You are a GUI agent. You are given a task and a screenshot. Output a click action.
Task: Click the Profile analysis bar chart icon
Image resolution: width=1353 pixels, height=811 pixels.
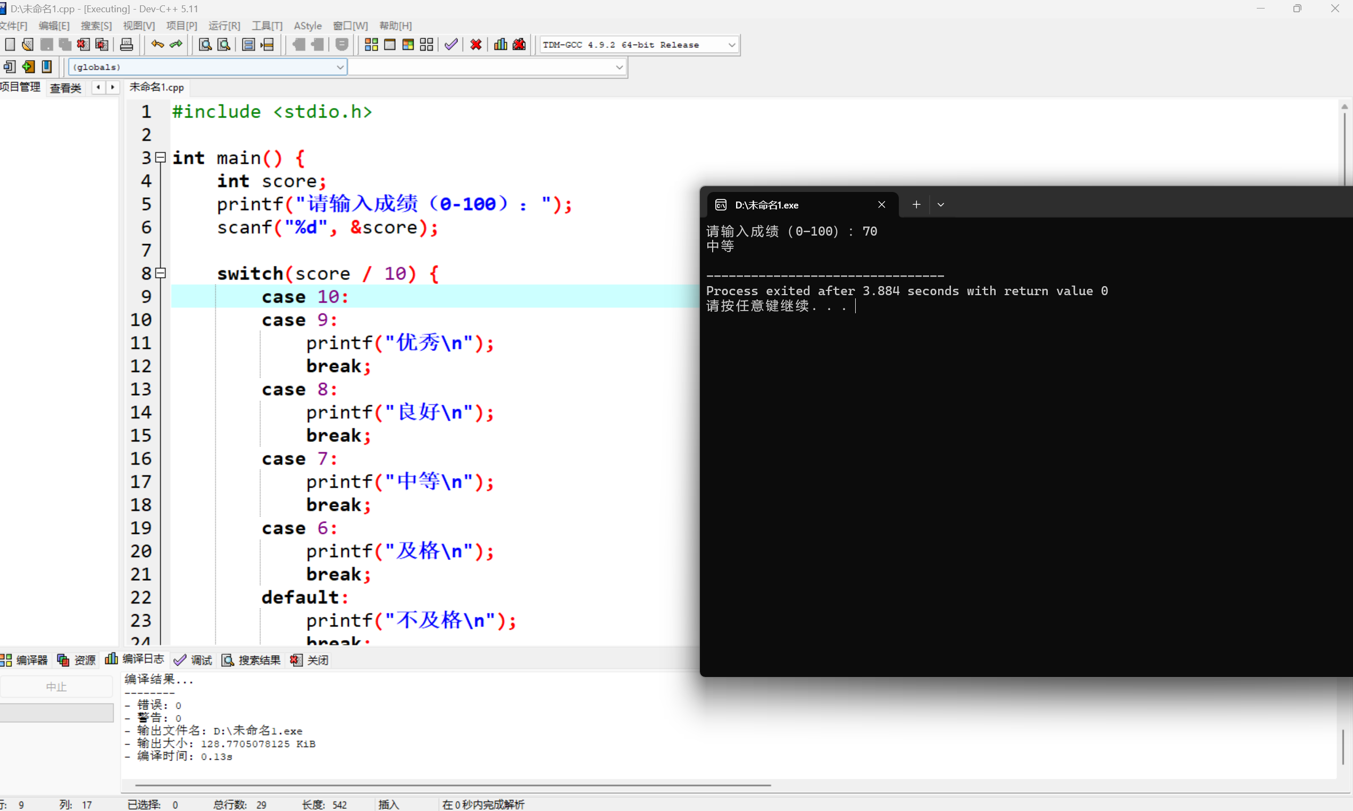click(500, 45)
